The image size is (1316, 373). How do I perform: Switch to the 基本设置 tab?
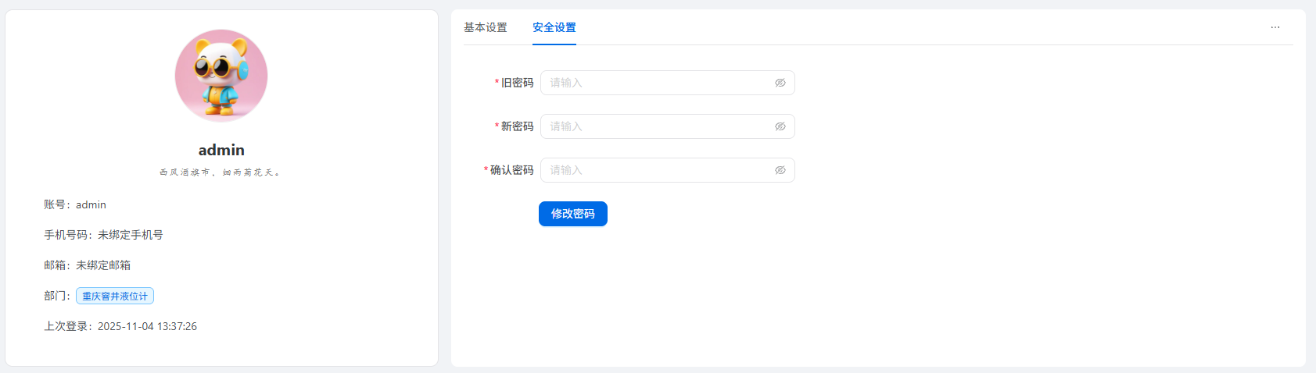point(486,27)
